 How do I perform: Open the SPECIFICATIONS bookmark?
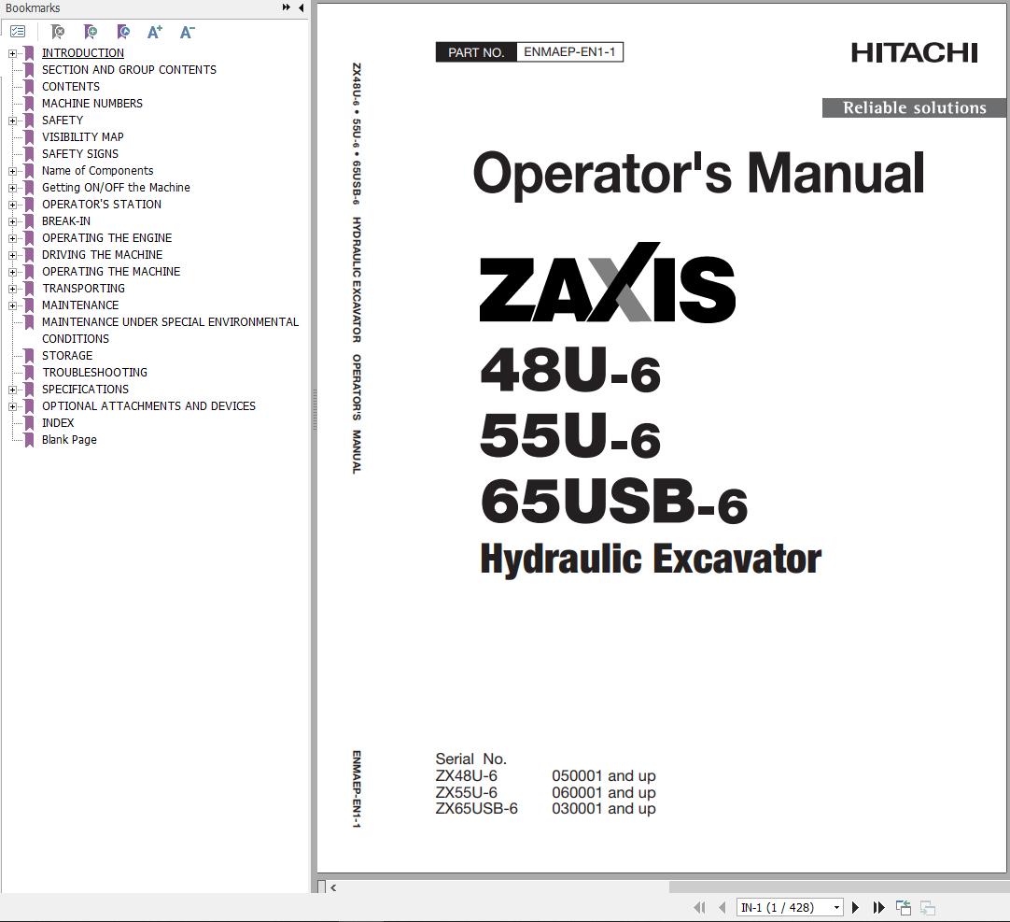(x=85, y=389)
